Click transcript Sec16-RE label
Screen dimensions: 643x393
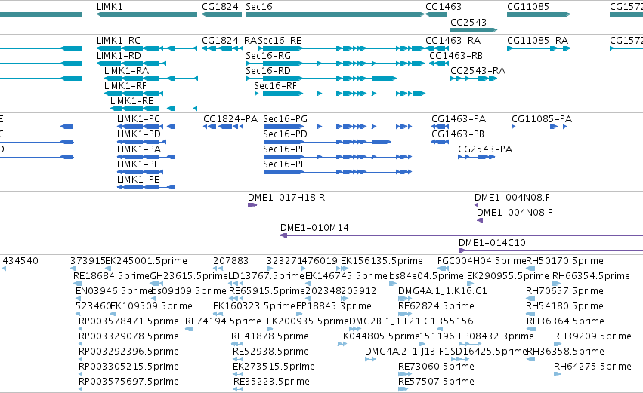(280, 41)
